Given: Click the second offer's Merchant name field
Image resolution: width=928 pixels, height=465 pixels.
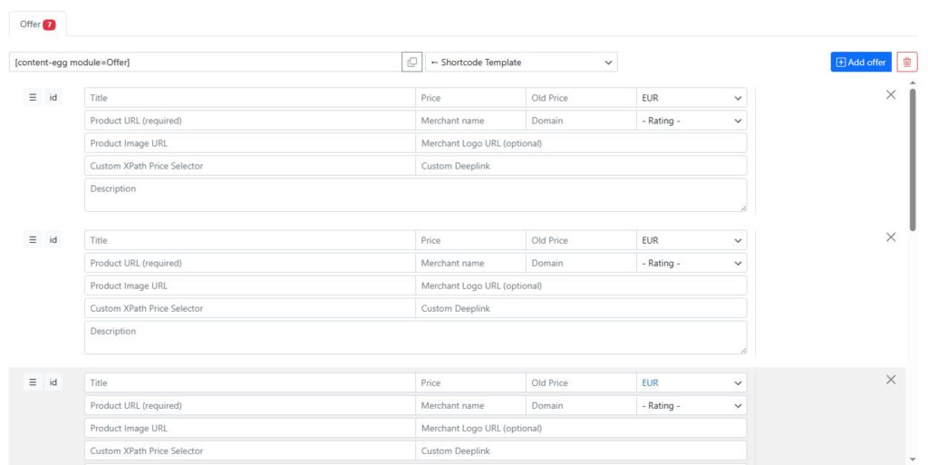Looking at the screenshot, I should [469, 263].
